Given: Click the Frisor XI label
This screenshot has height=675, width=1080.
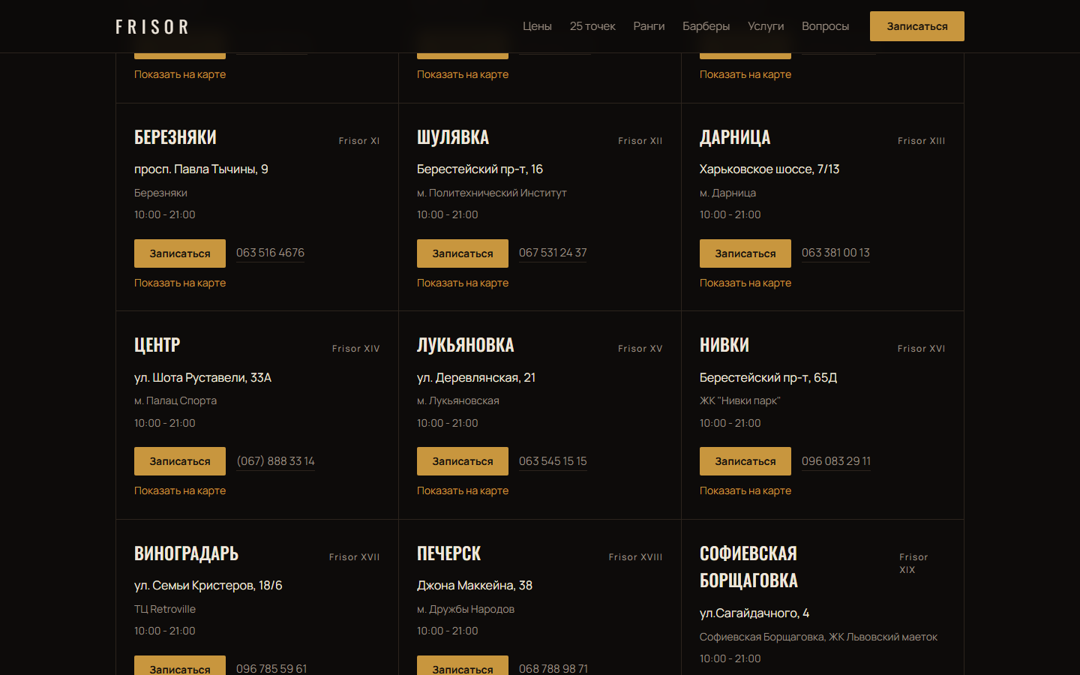Looking at the screenshot, I should click(359, 141).
